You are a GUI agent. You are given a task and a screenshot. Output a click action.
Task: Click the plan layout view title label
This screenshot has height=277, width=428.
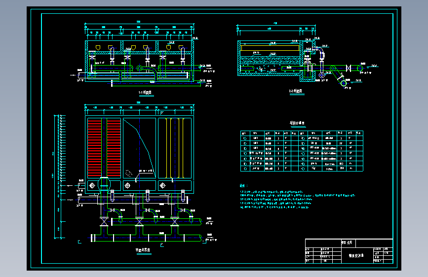143,250
